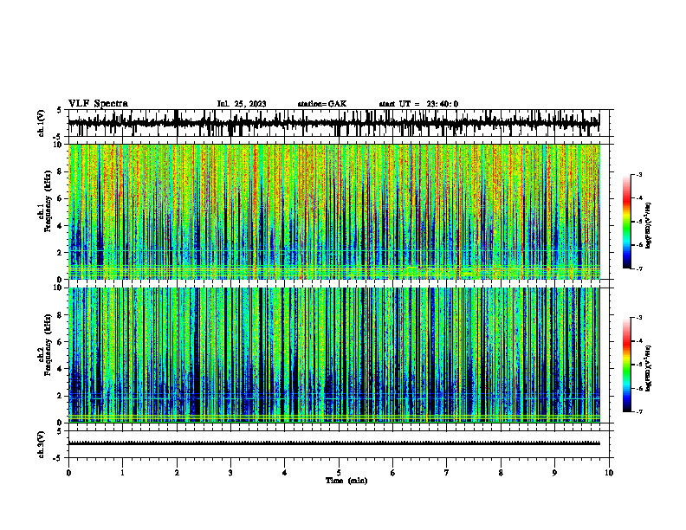Screen dimensions: 686x530
Task: Click inside the ch.2 spectrogram panel
Action: (333, 355)
